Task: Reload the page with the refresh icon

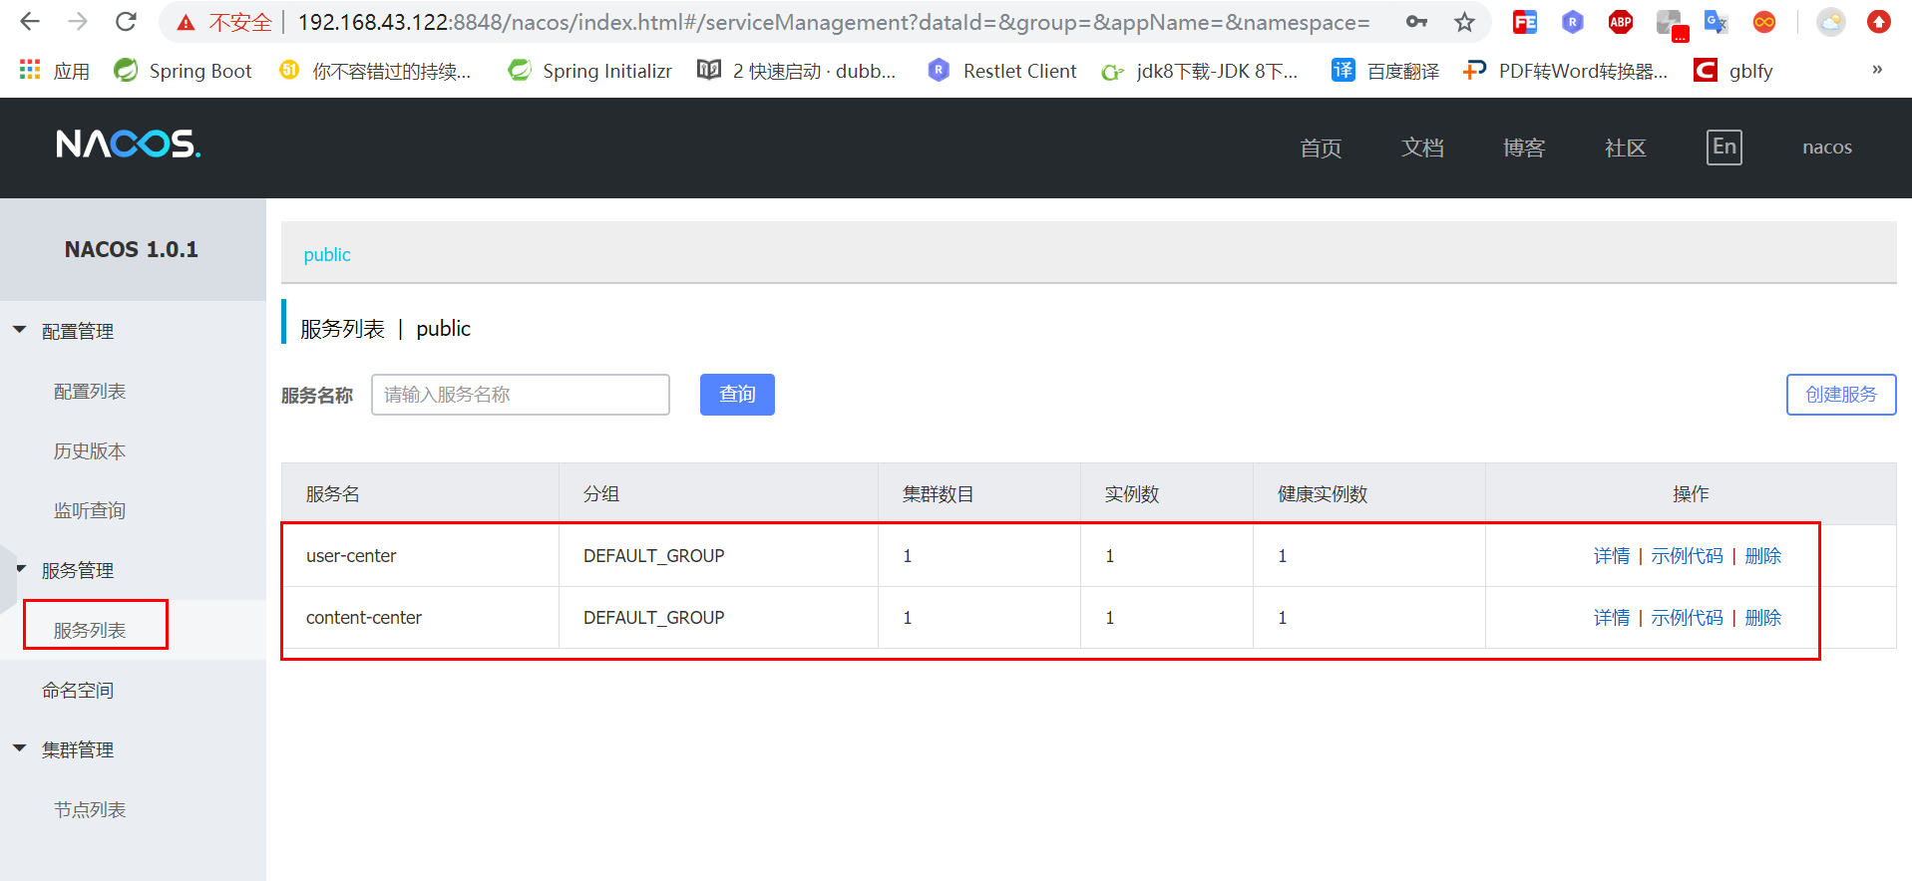Action: (x=126, y=21)
